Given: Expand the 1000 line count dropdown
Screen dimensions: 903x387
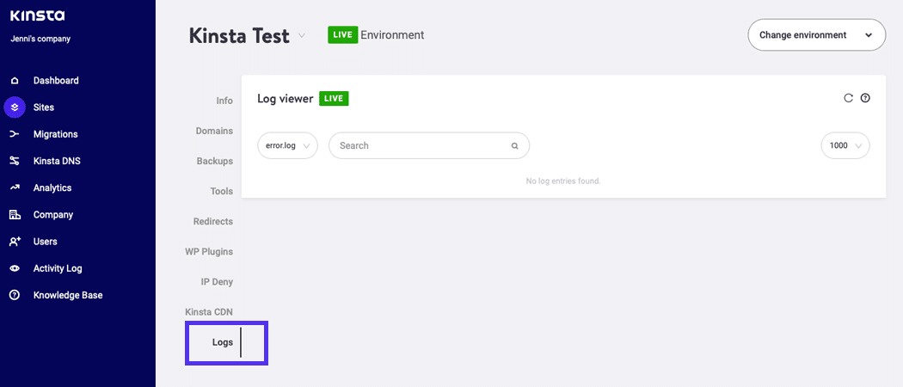Looking at the screenshot, I should 845,145.
